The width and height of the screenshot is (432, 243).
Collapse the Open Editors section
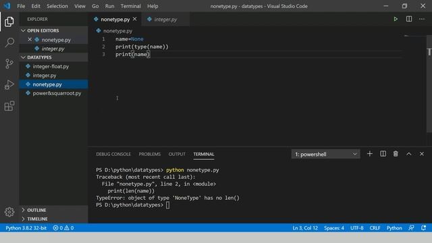[x=23, y=30]
